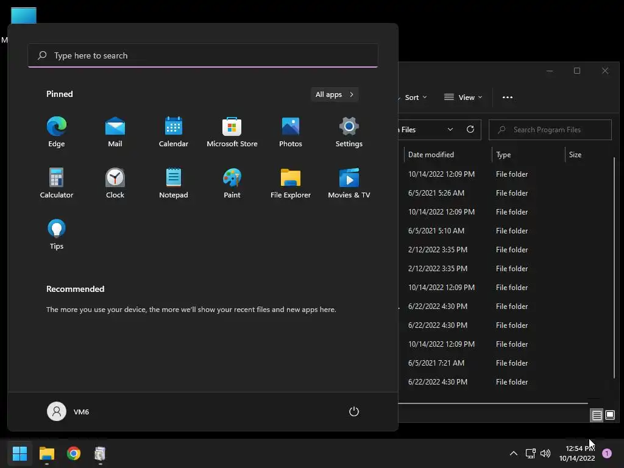Screen dimensions: 624x468
Task: Launch the Photos app
Action: (x=291, y=132)
